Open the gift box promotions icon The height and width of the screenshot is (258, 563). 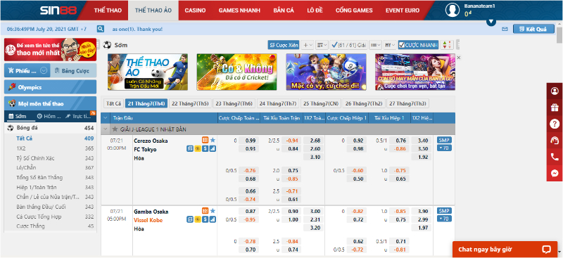click(x=555, y=108)
